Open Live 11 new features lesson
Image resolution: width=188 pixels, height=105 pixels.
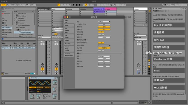click(169, 25)
